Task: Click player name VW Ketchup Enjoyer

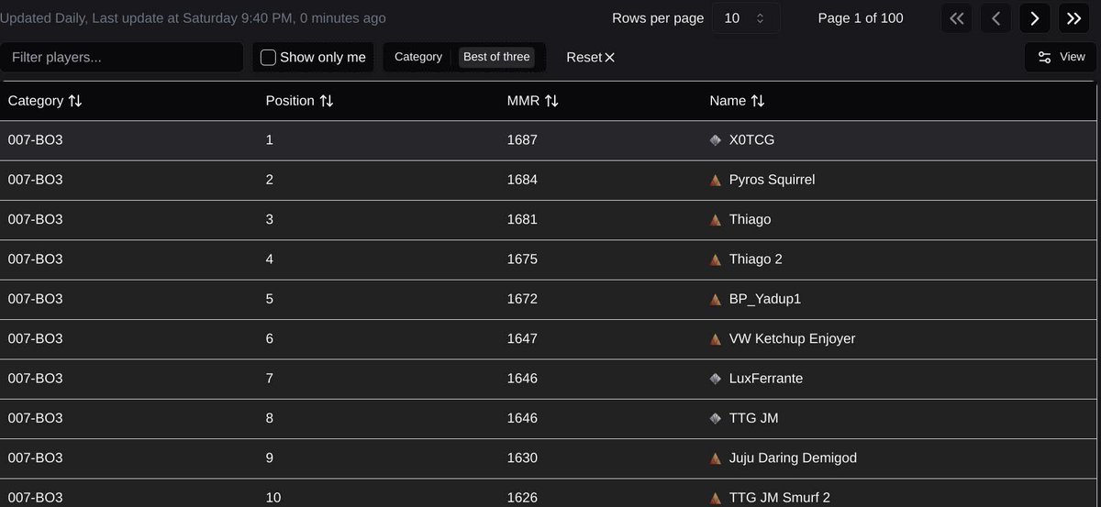Action: (x=792, y=338)
